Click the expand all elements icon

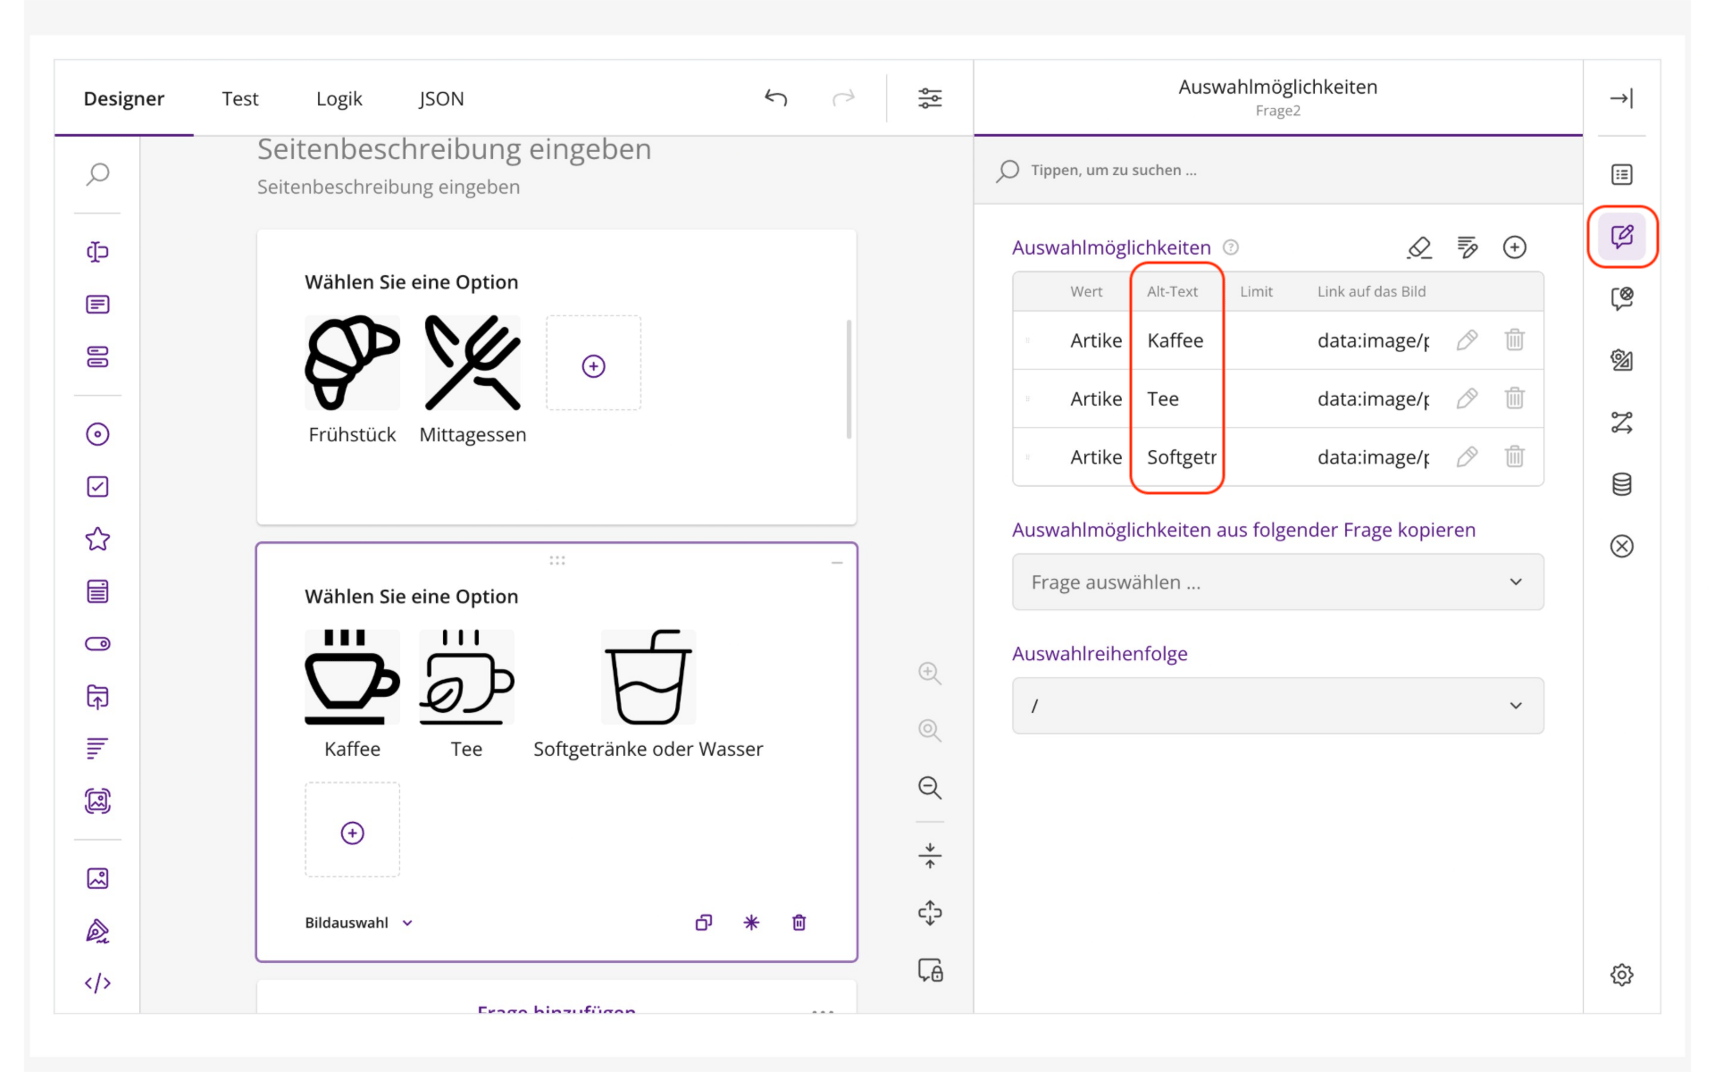coord(930,913)
